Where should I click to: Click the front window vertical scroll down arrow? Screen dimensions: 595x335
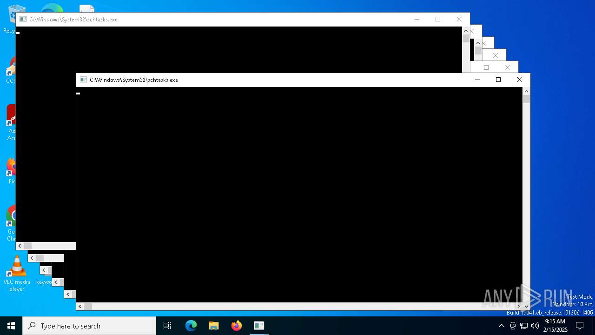[x=526, y=306]
